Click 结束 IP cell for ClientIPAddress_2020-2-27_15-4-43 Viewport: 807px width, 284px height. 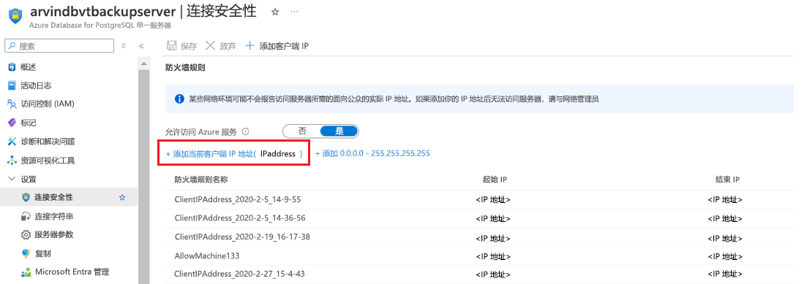[x=724, y=275]
